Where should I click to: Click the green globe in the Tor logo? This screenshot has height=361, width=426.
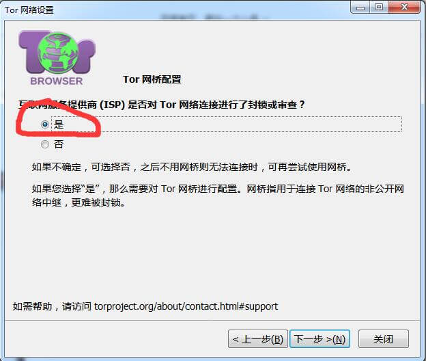click(58, 53)
